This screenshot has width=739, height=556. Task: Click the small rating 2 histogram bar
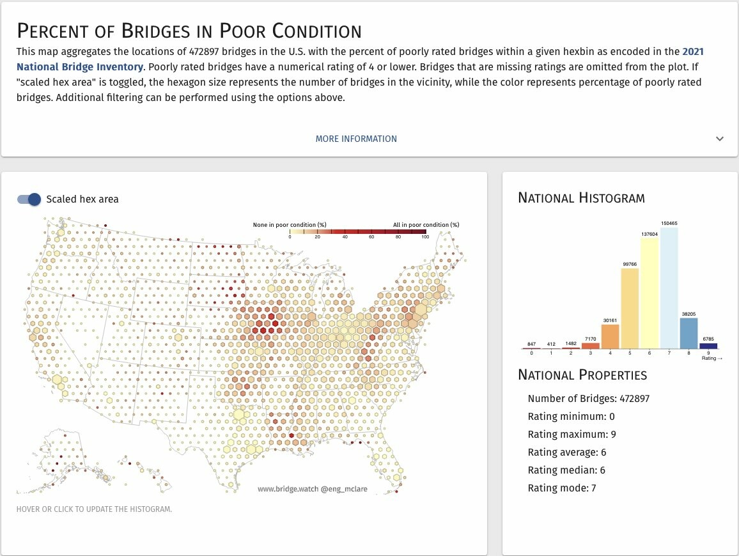point(571,348)
